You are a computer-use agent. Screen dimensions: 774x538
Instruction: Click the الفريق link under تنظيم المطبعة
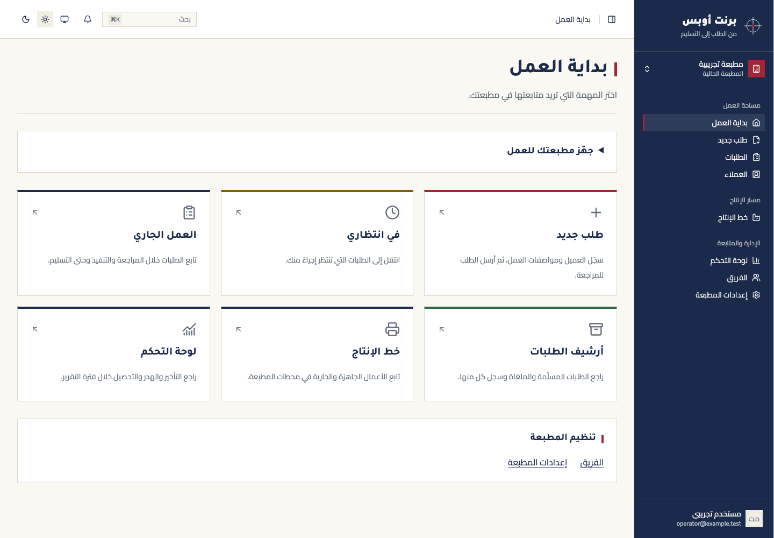point(592,463)
